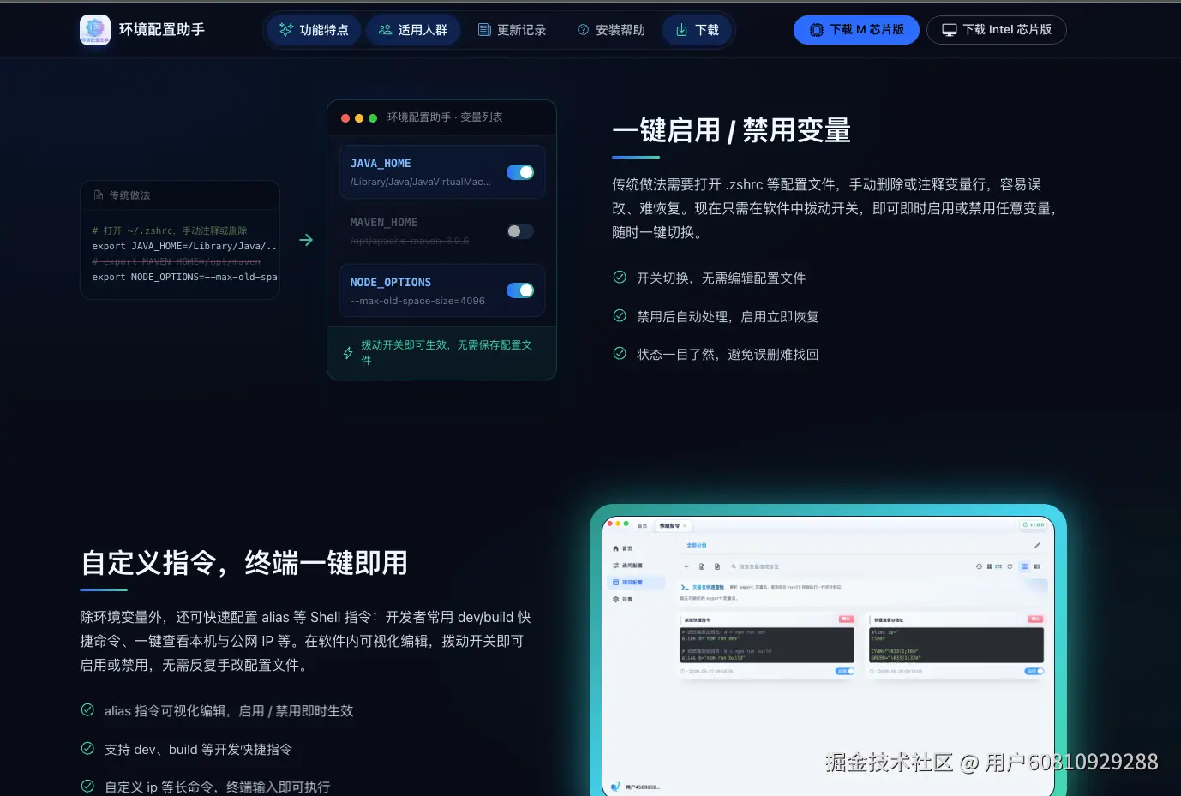Toggle the switch on the alias ip card
Screen dimensions: 1181x796
1034,672
